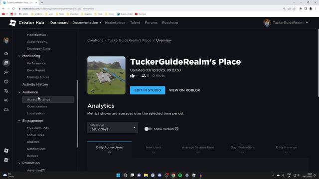Open the translation icon in the left rail
319x179 pixels.
[x=6, y=91]
